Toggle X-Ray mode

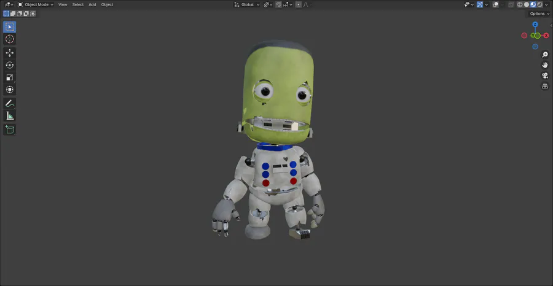(511, 4)
